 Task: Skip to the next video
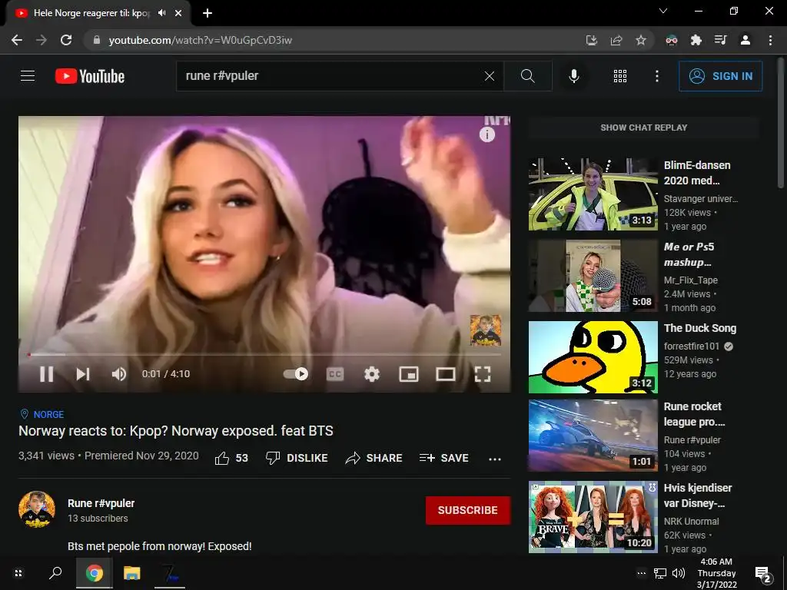pyautogui.click(x=83, y=374)
